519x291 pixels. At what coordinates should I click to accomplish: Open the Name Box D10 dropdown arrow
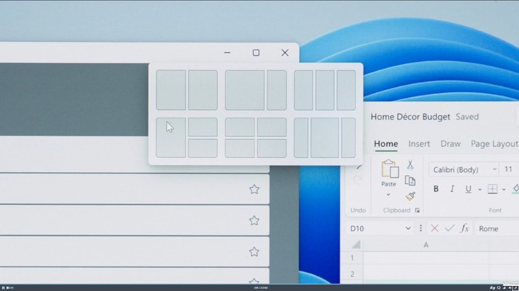408,228
